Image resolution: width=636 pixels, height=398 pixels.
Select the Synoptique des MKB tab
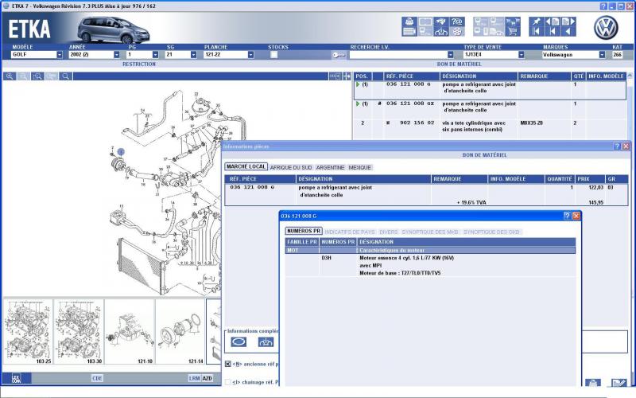430,232
